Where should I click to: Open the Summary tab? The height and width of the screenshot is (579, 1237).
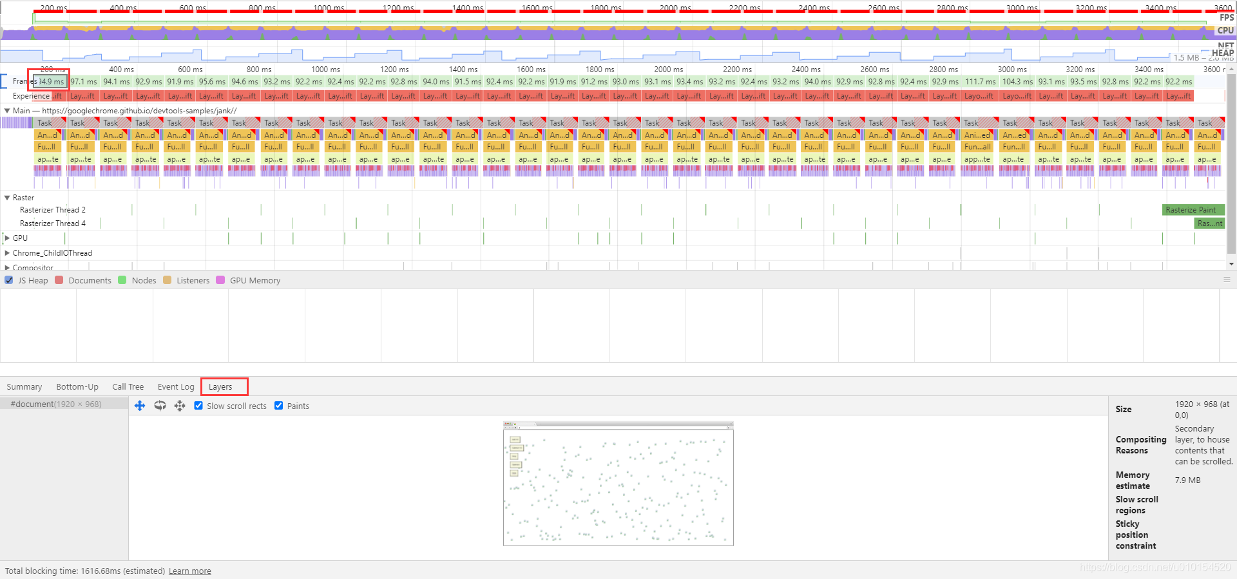point(24,386)
